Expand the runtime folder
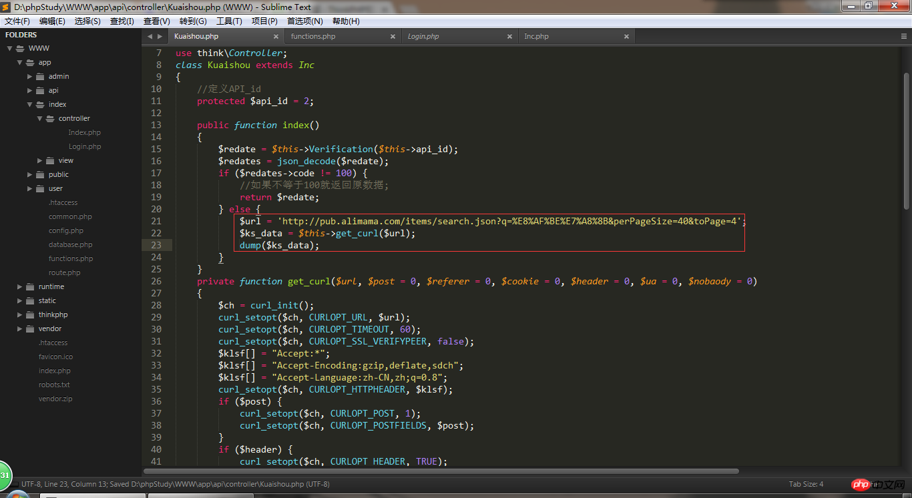 (20, 287)
